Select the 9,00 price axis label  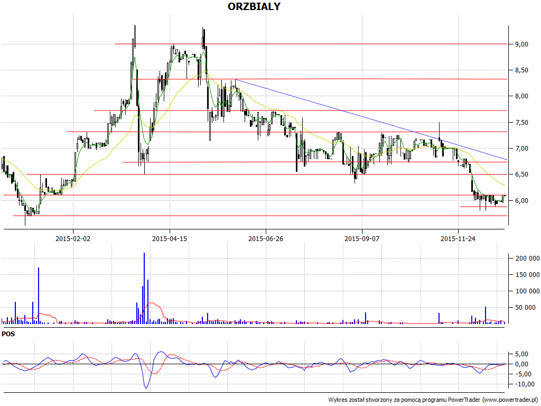coord(521,44)
